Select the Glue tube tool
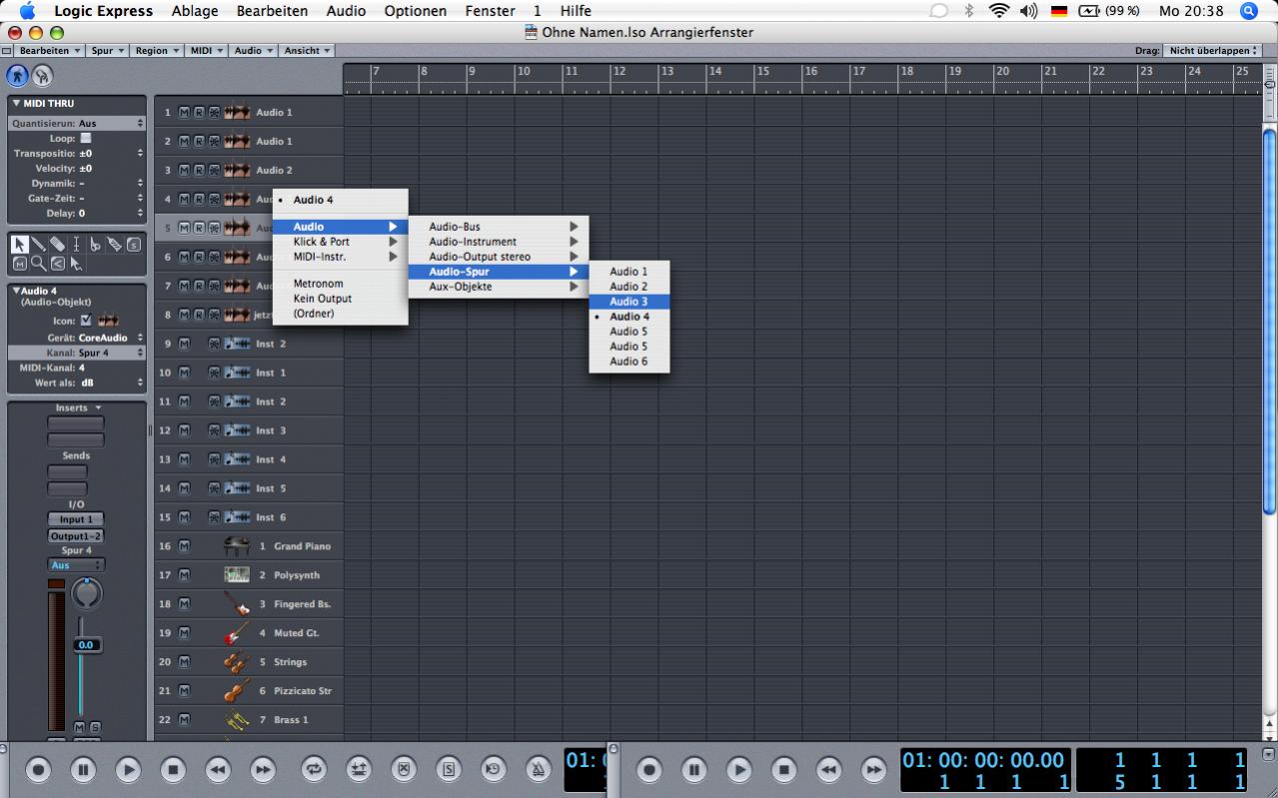This screenshot has width=1278, height=798. [114, 245]
